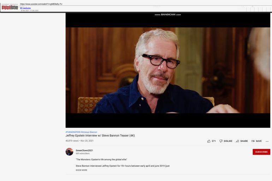272x181 pixels.
Task: Open the three-dot more actions menu
Action: (x=267, y=141)
